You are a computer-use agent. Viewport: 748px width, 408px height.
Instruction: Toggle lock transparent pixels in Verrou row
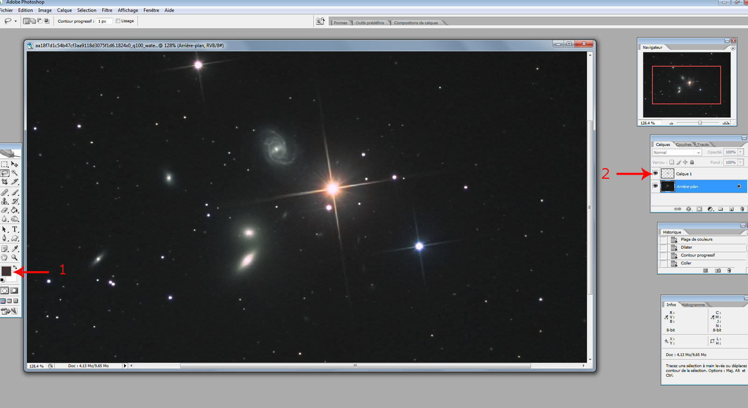pyautogui.click(x=672, y=162)
